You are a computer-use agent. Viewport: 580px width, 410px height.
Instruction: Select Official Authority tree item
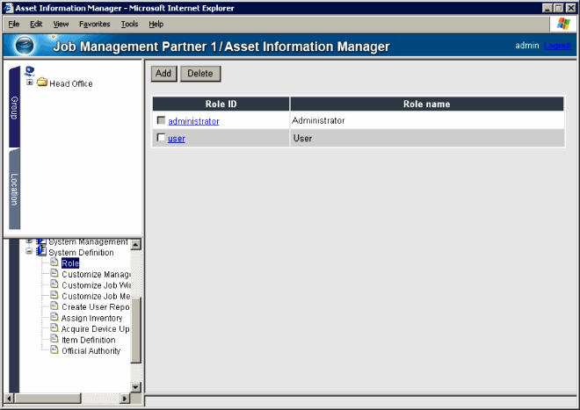[x=91, y=351]
